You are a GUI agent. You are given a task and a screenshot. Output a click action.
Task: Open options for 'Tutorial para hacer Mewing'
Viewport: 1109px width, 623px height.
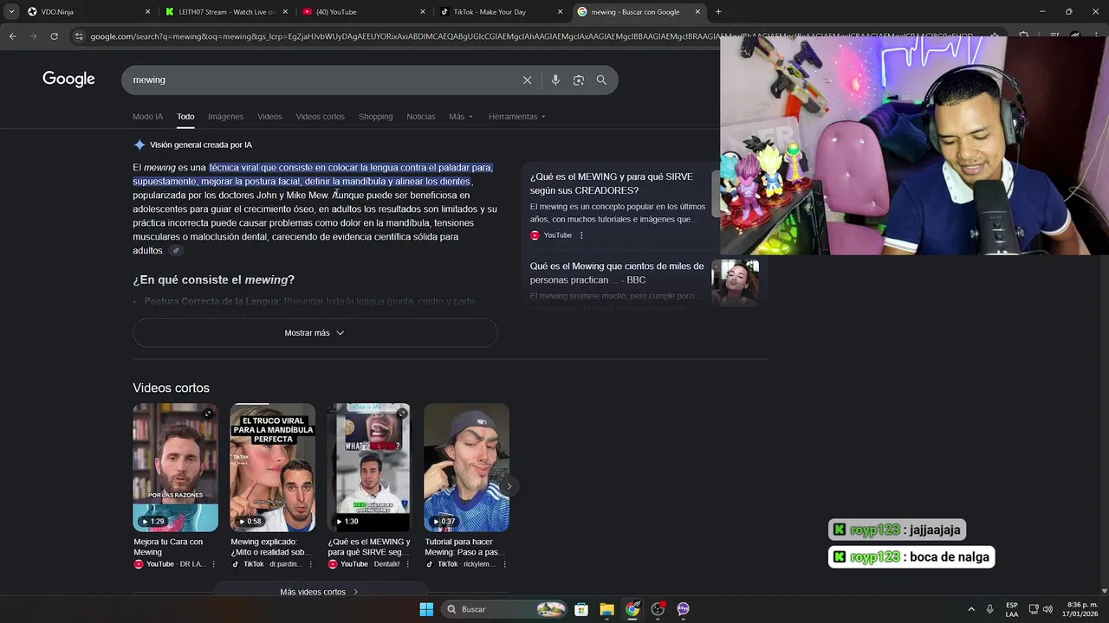(x=504, y=564)
